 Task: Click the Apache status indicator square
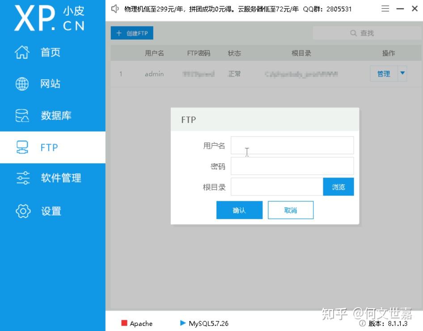(125, 323)
